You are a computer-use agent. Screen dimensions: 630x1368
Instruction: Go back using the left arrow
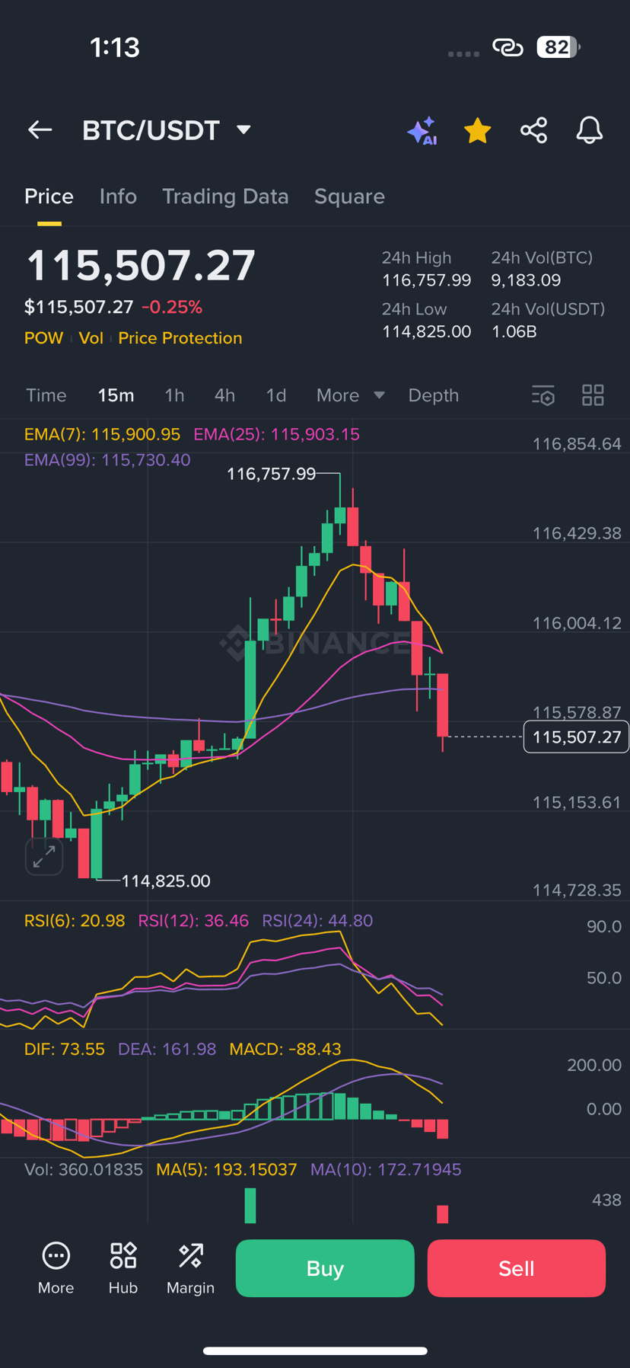click(x=40, y=130)
